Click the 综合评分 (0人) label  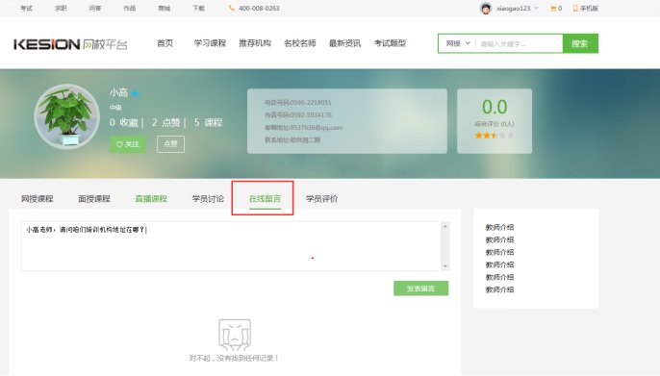(x=495, y=124)
